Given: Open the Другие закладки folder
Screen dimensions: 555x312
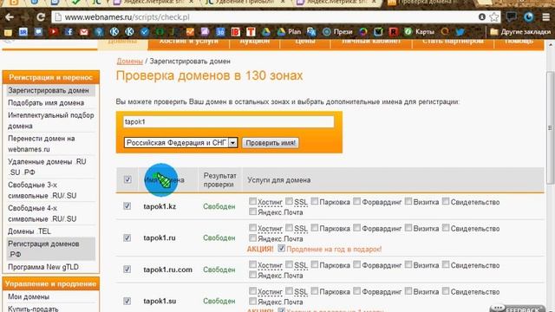Looking at the screenshot, I should pyautogui.click(x=520, y=32).
